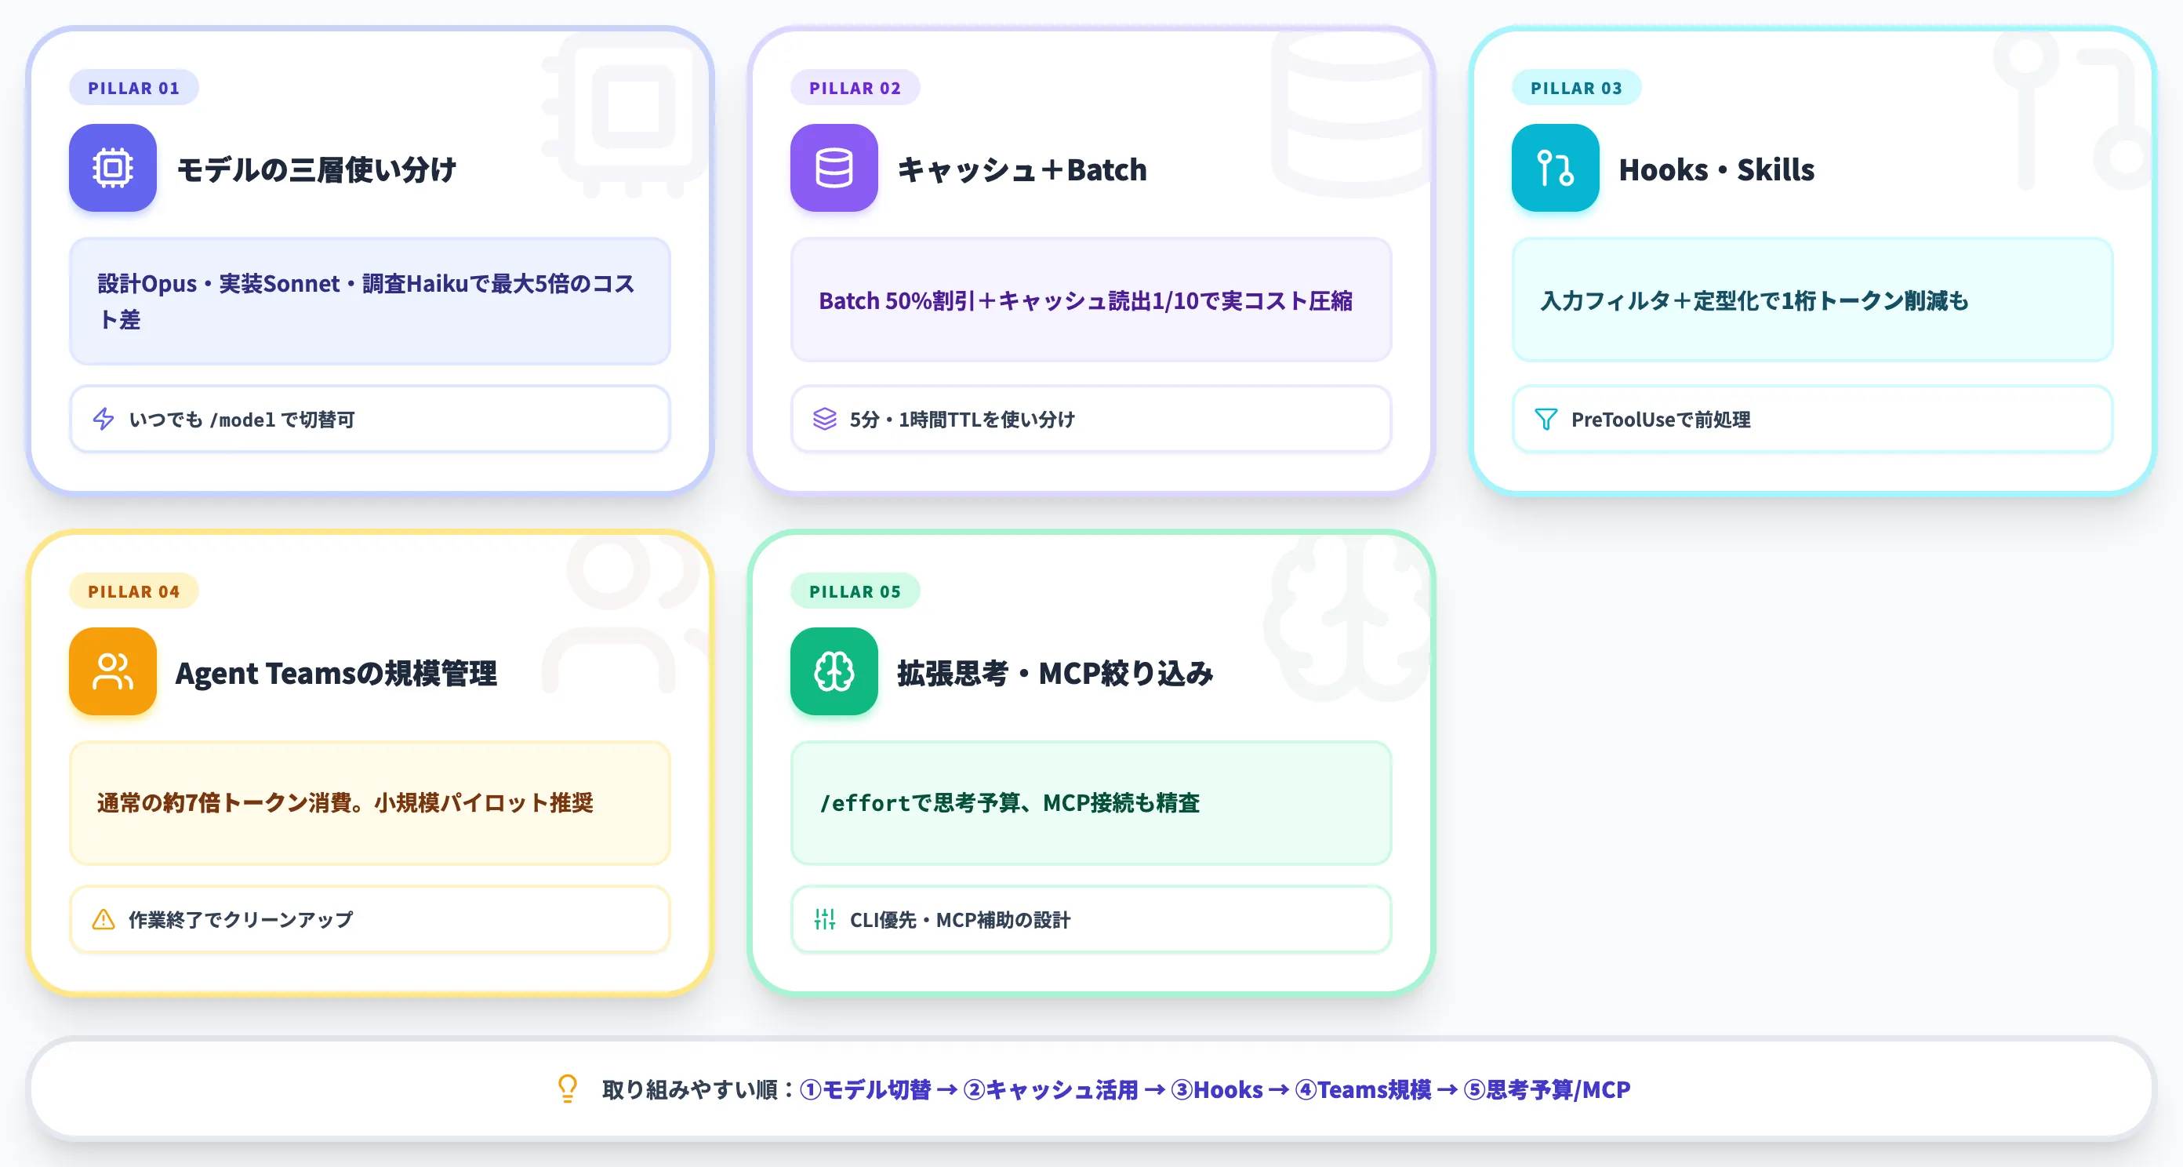
Task: Click the layers icon next to 5分・1時間TTL
Action: tap(825, 419)
